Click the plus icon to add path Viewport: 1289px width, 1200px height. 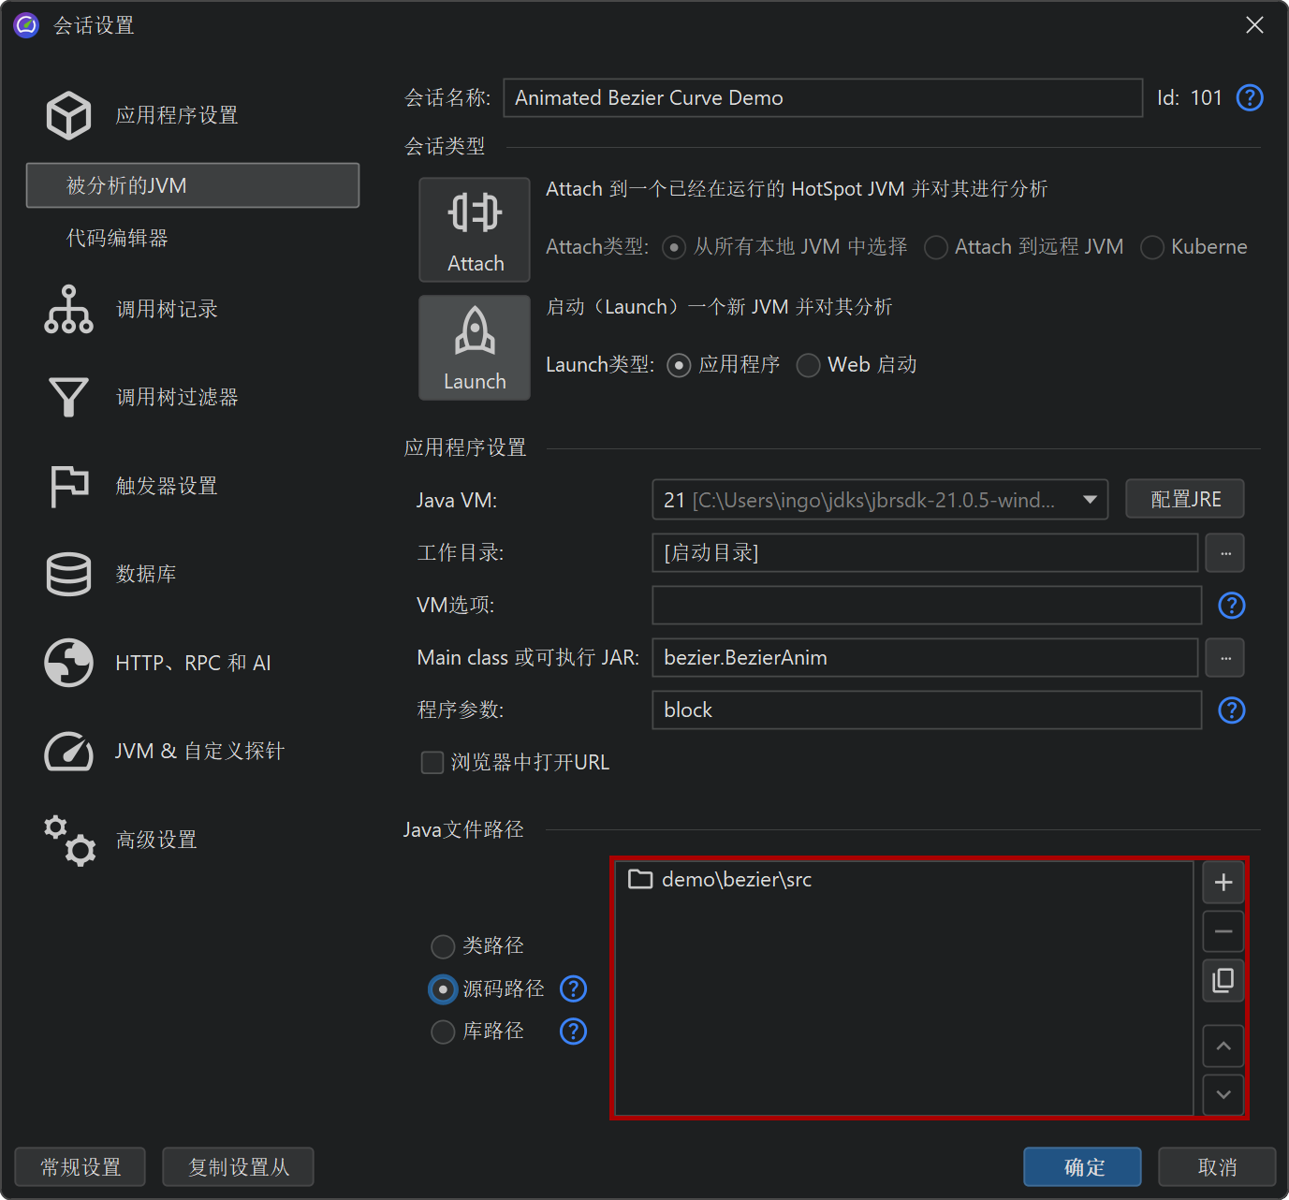tap(1223, 882)
